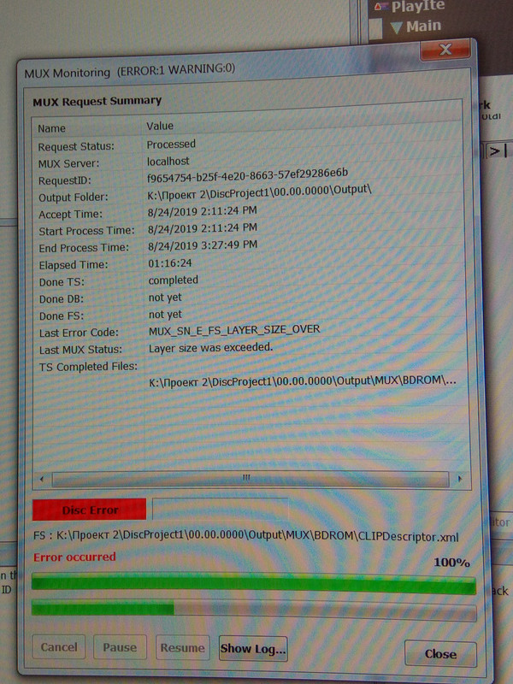The height and width of the screenshot is (684, 513).
Task: Select the Last Error Code label
Action: tap(79, 333)
